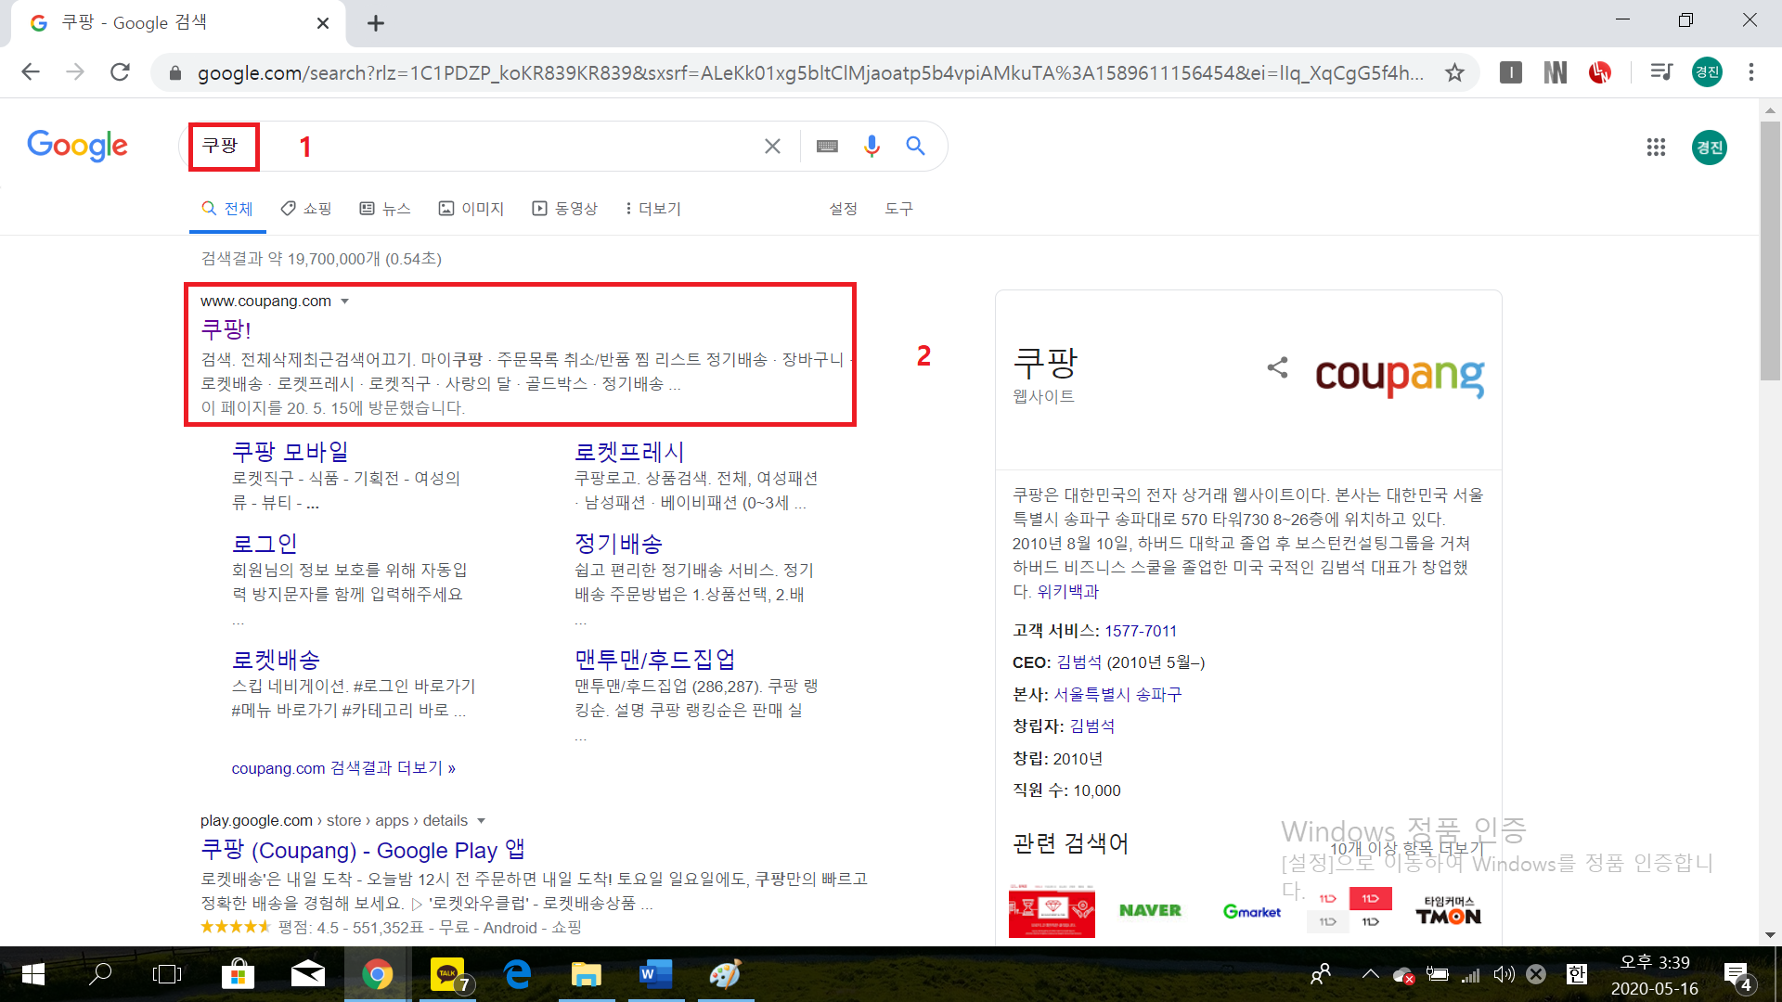Image resolution: width=1782 pixels, height=1002 pixels.
Task: Click the virtual keyboard input icon
Action: (x=827, y=146)
